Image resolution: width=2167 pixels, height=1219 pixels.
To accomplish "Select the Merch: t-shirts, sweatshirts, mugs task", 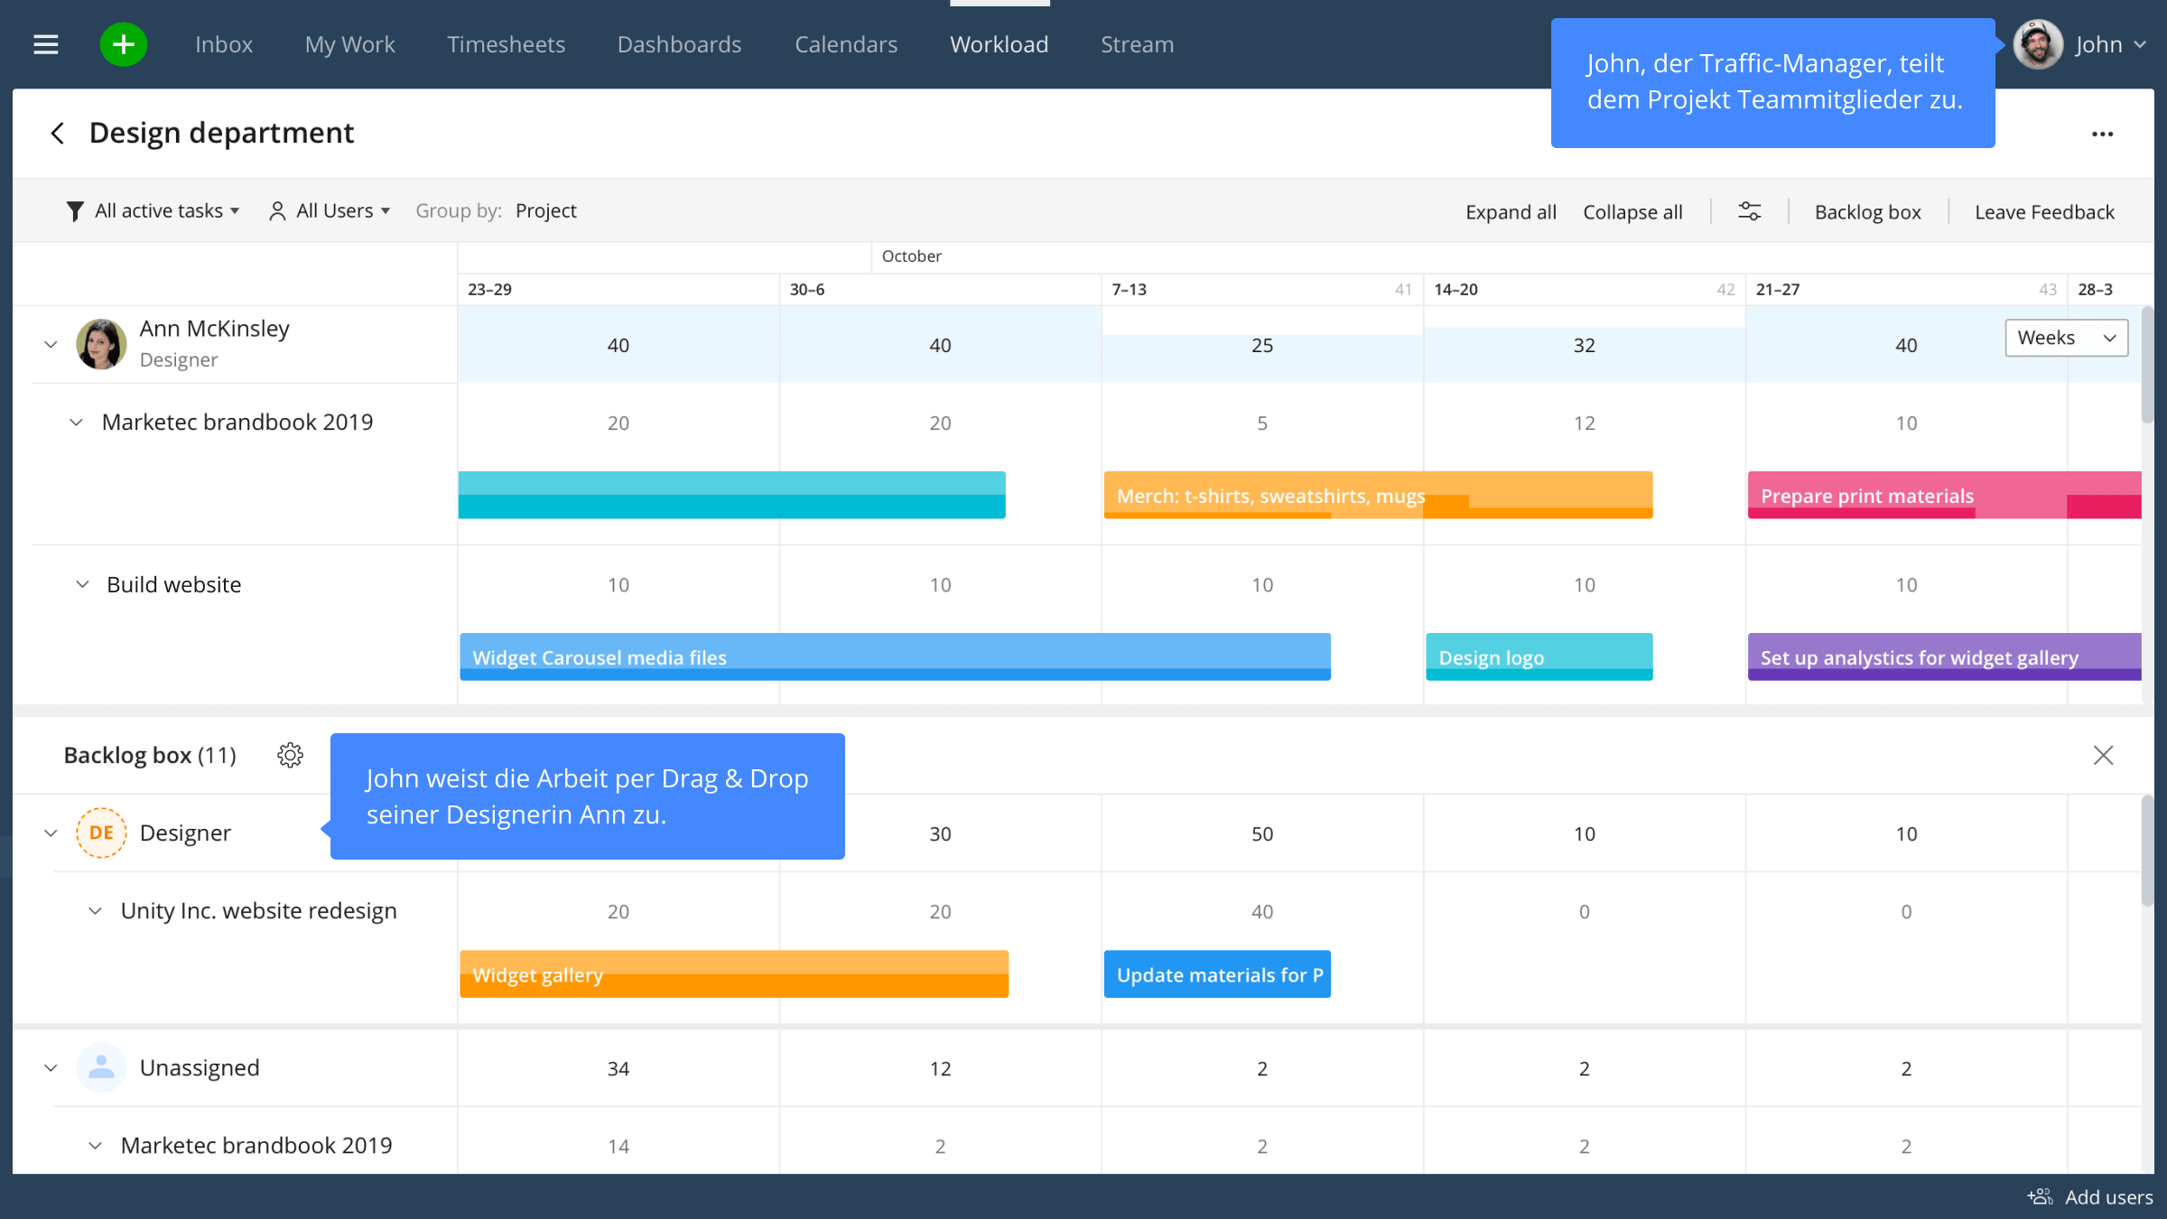I will (1378, 495).
